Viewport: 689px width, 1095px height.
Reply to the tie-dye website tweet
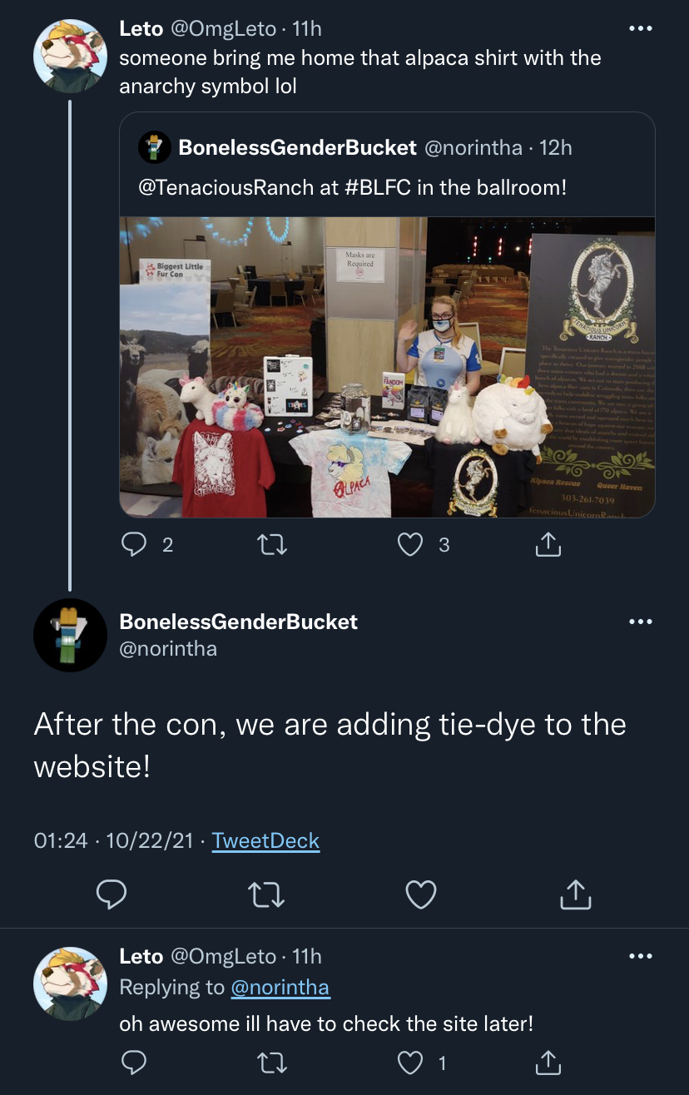[x=112, y=894]
